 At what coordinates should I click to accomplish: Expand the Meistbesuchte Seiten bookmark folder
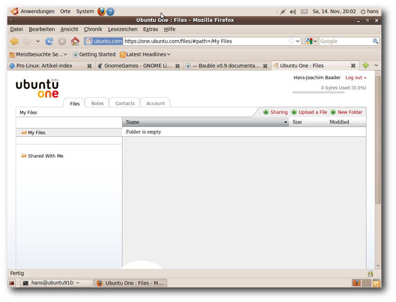tap(38, 54)
